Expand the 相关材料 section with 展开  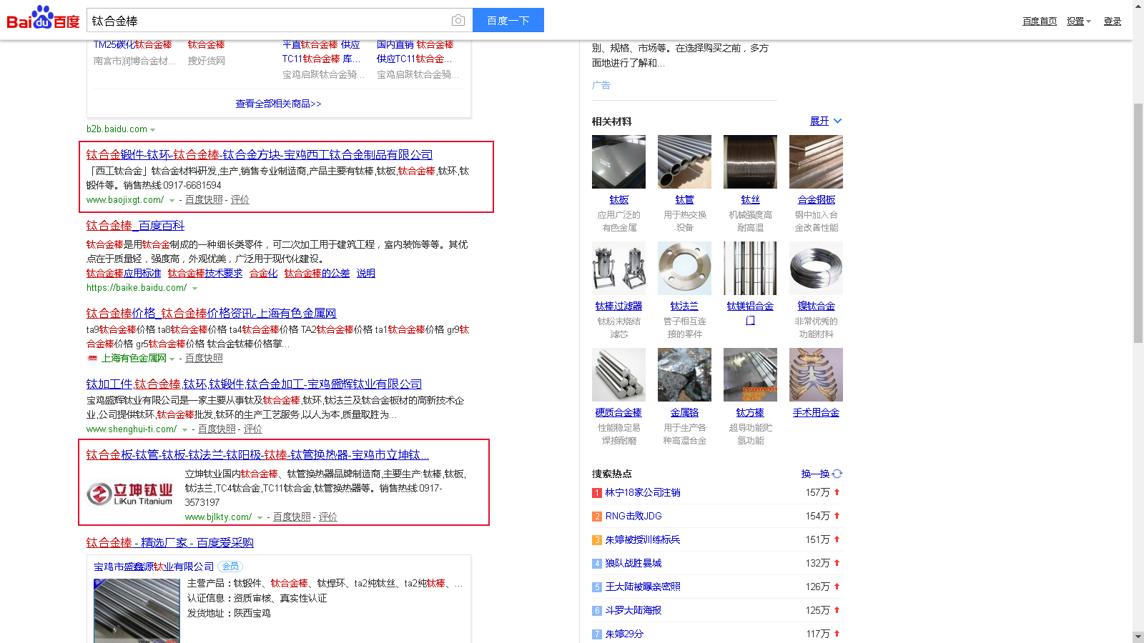(825, 121)
